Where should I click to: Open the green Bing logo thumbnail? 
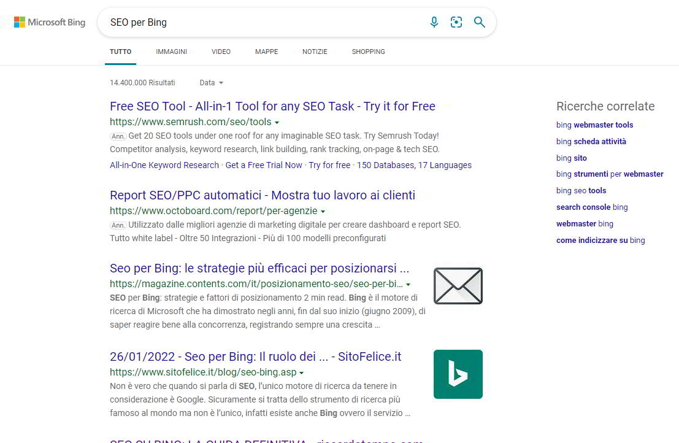point(458,374)
